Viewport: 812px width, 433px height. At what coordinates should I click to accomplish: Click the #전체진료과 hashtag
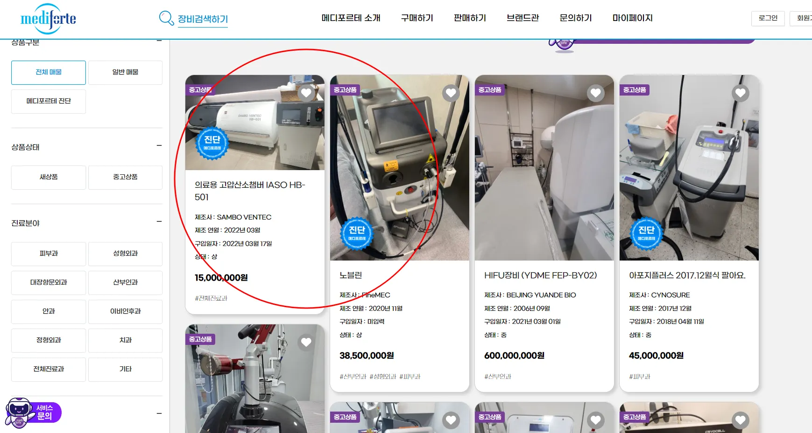211,298
